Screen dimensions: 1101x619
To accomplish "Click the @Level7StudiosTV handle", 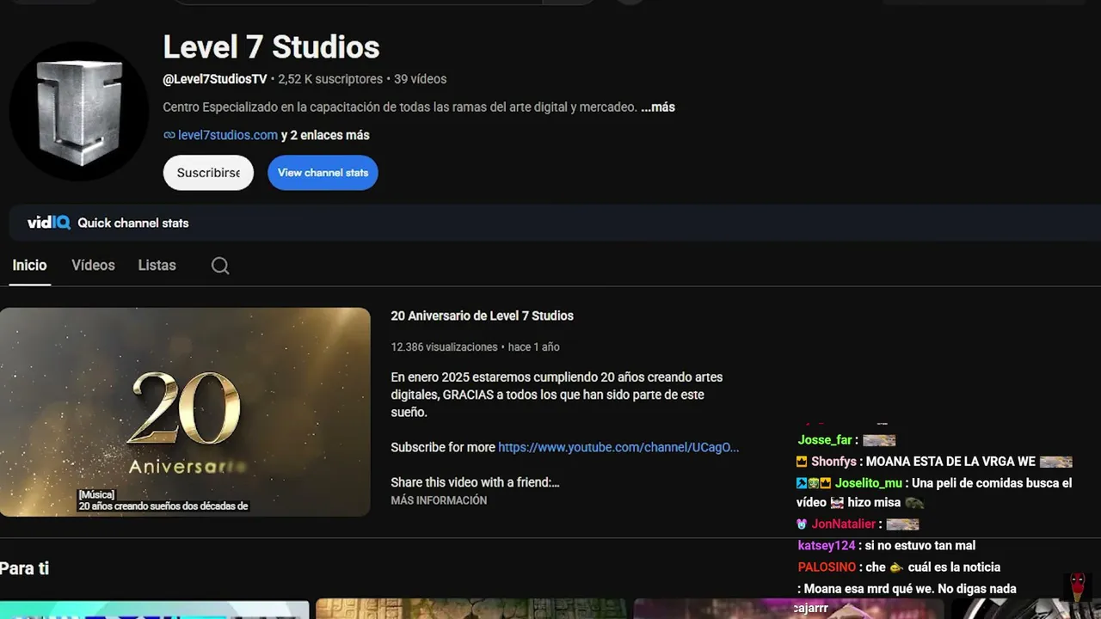I will click(x=215, y=79).
